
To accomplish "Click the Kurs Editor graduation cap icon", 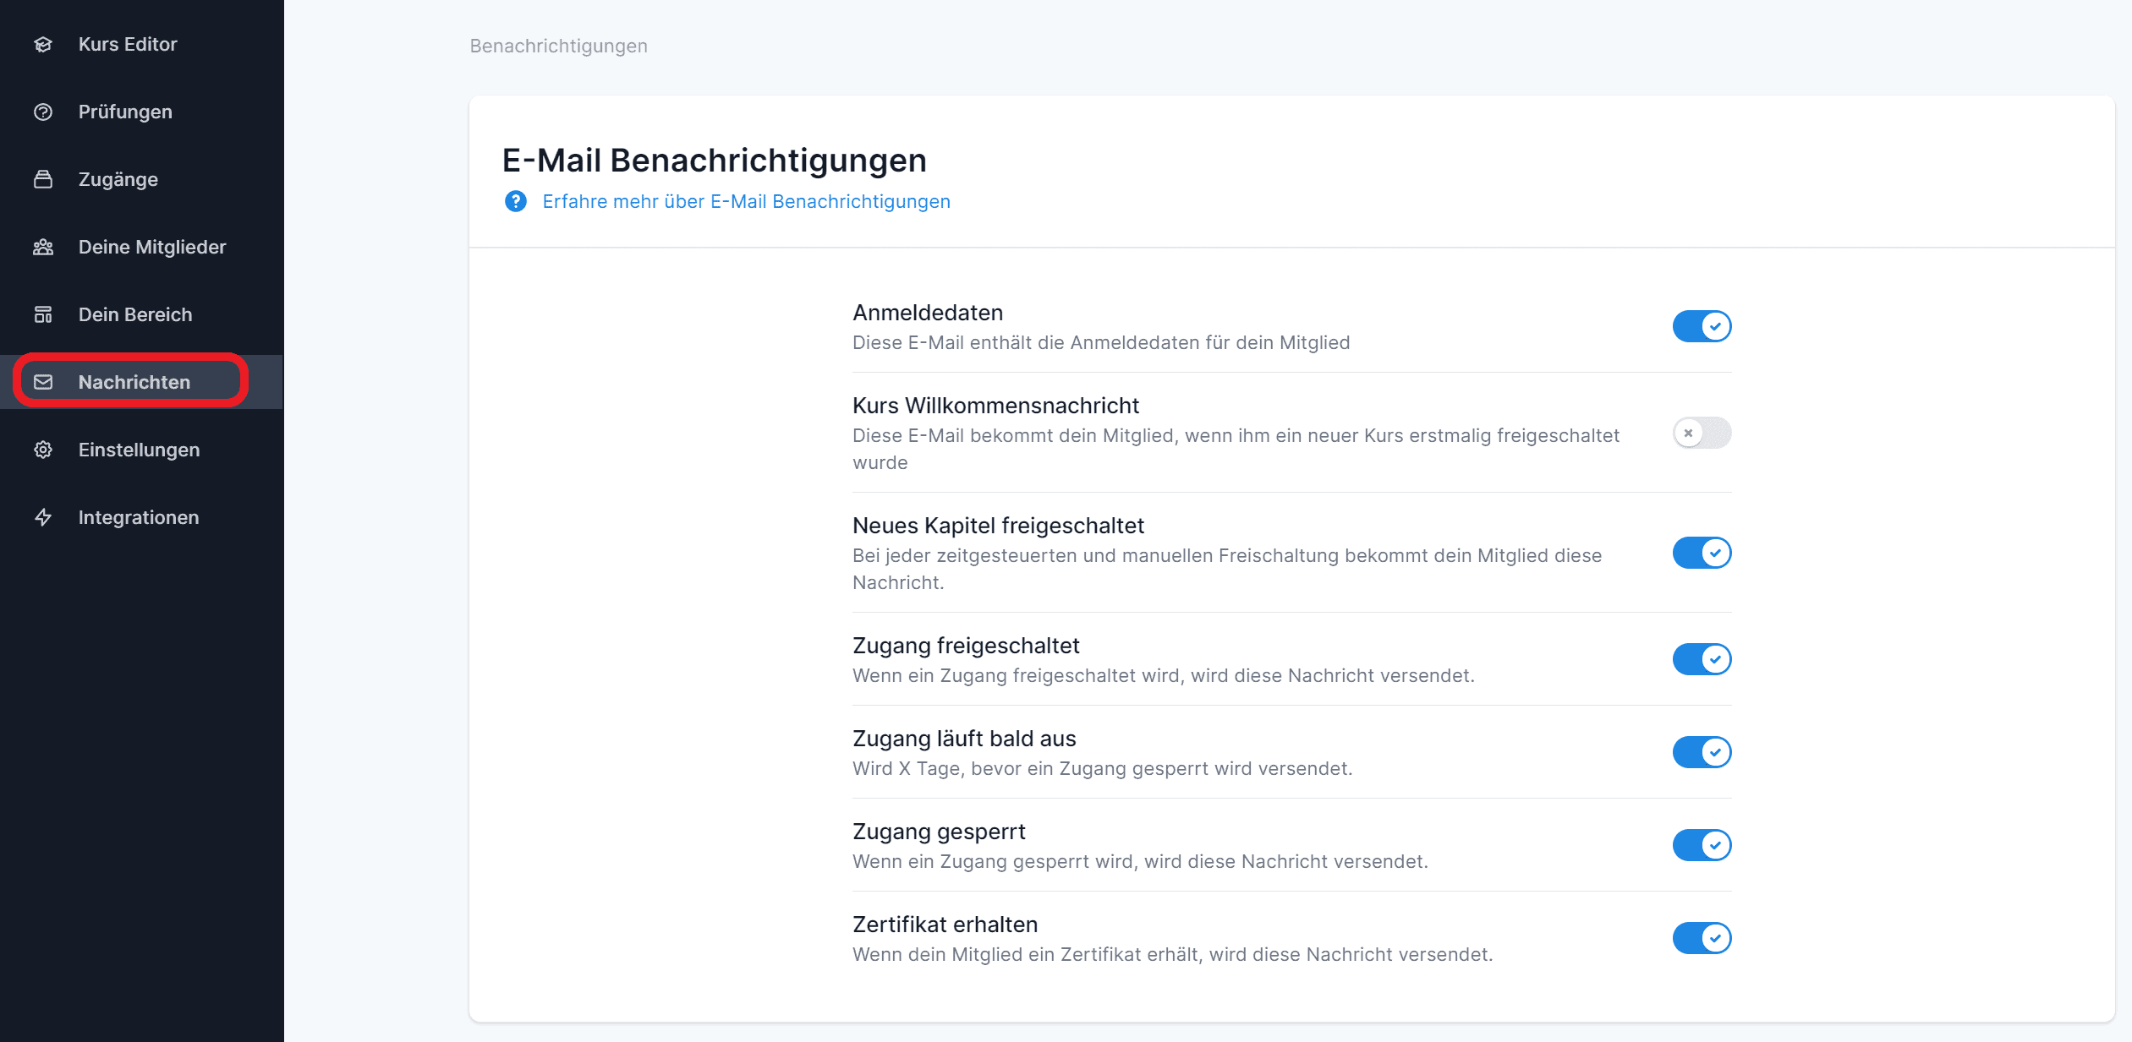I will [x=43, y=44].
